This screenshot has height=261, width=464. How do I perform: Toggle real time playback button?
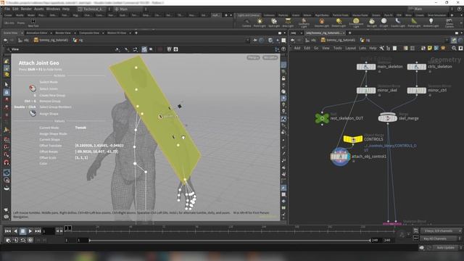(15, 240)
